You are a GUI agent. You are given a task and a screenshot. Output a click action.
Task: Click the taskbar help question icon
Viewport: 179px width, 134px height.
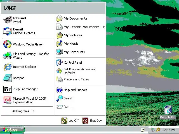point(143,130)
